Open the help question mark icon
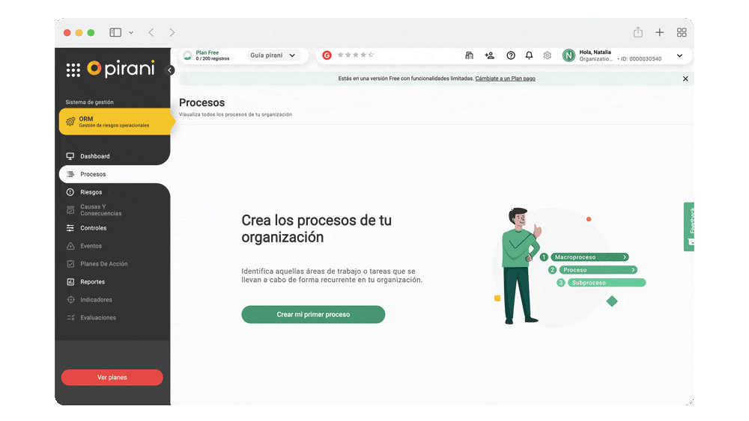 (511, 55)
